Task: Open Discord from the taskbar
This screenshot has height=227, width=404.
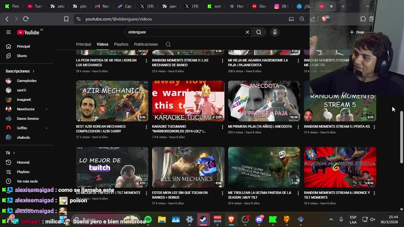Action: click(x=259, y=219)
